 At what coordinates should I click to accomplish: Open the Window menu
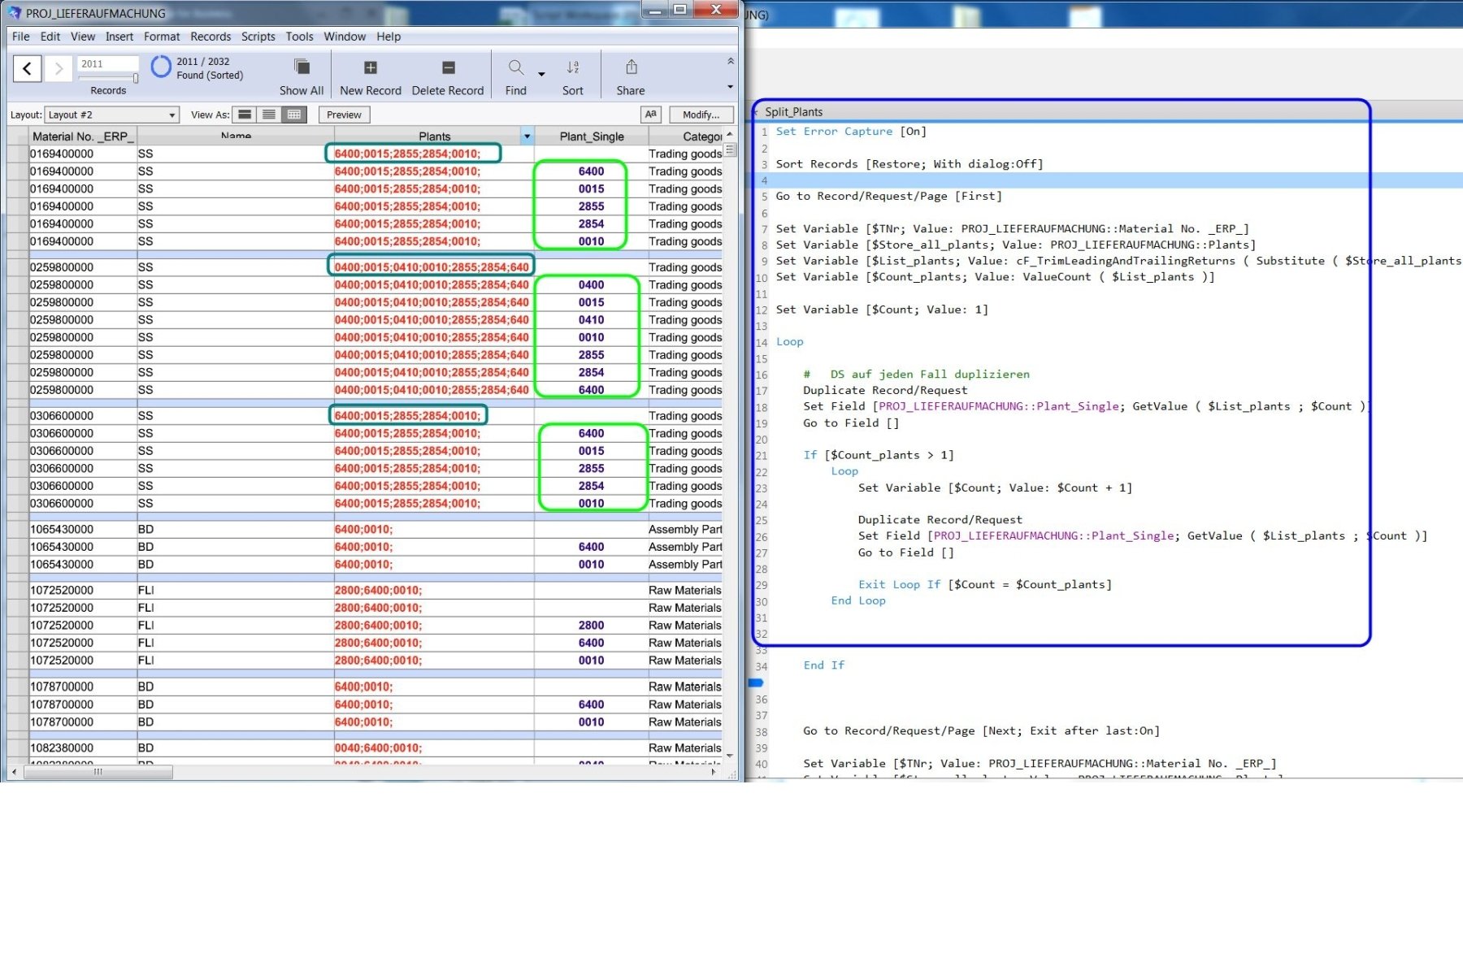pos(345,37)
